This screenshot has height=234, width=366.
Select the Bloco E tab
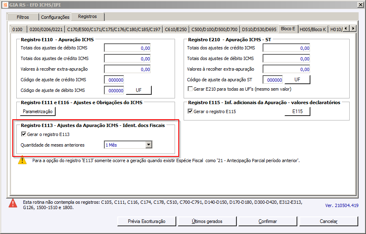coord(288,29)
